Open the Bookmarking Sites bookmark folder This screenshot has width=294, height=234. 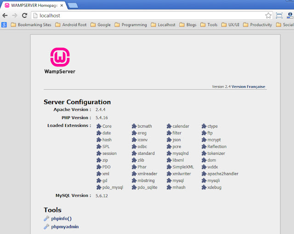(31, 25)
